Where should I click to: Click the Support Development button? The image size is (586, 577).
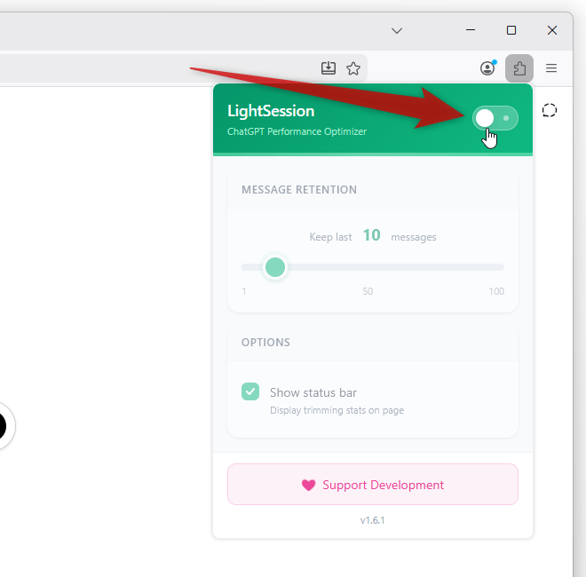click(x=372, y=485)
